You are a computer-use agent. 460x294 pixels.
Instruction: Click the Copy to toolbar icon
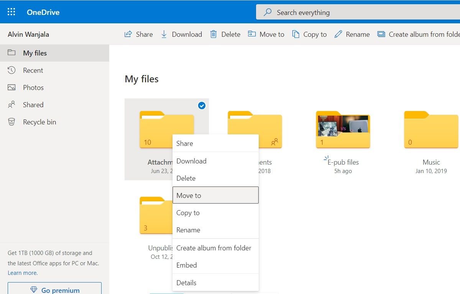coord(296,34)
